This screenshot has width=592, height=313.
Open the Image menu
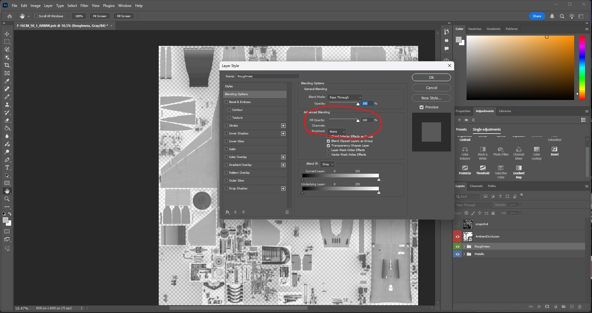tap(35, 6)
